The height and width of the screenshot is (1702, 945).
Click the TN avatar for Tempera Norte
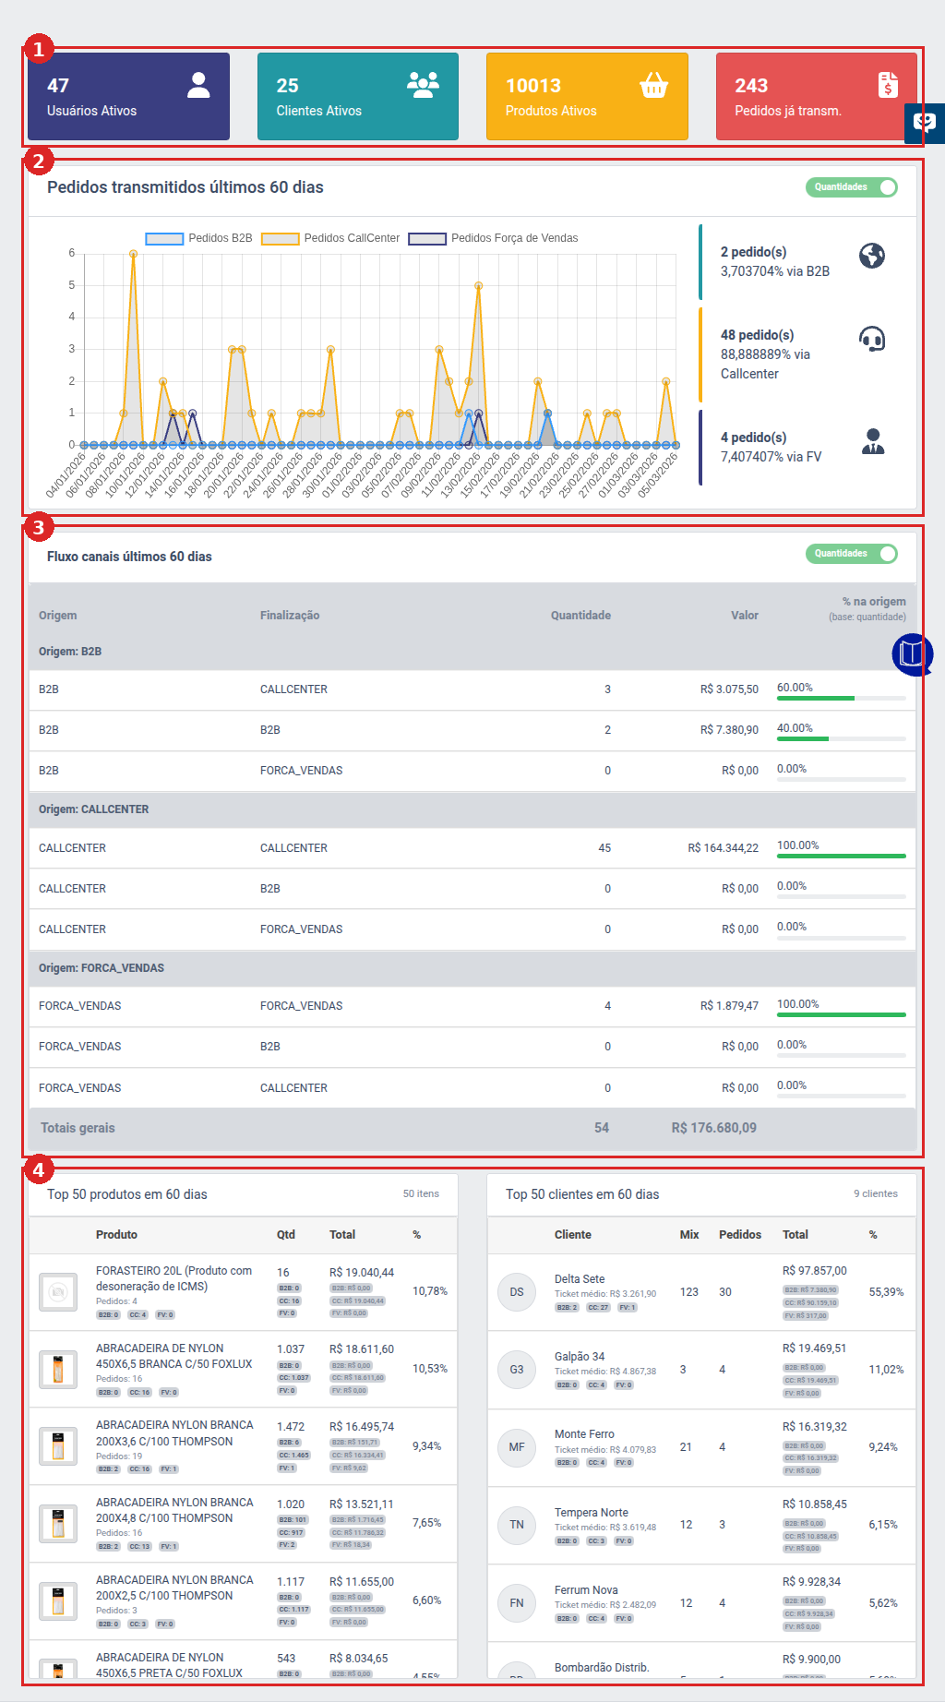[x=517, y=1525]
